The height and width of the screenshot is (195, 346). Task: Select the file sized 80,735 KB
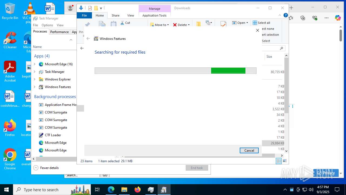277,72
